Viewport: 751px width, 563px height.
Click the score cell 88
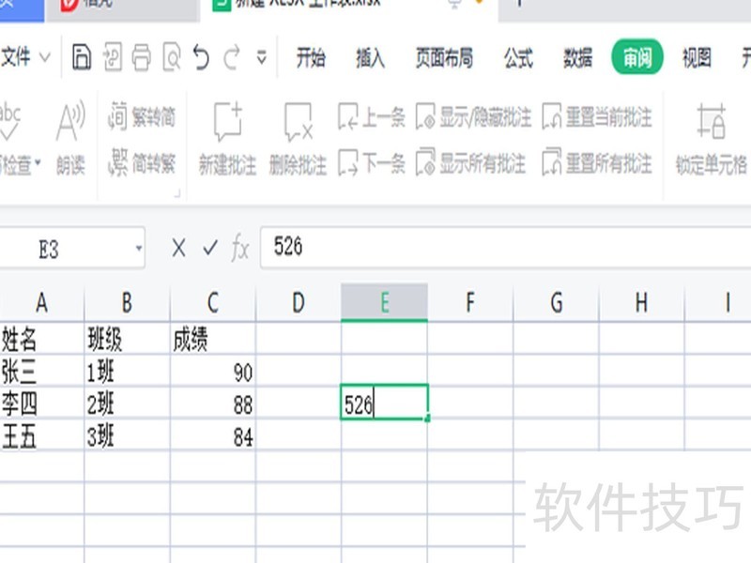213,403
